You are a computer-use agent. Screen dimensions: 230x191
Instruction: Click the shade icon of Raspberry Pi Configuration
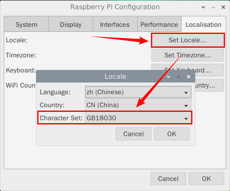click(203, 7)
